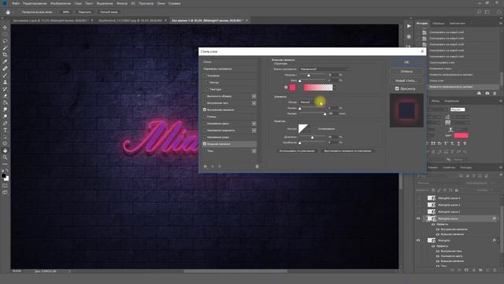Click the camera snapshot icon in the History panel
504x284 pixels.
coord(487,93)
